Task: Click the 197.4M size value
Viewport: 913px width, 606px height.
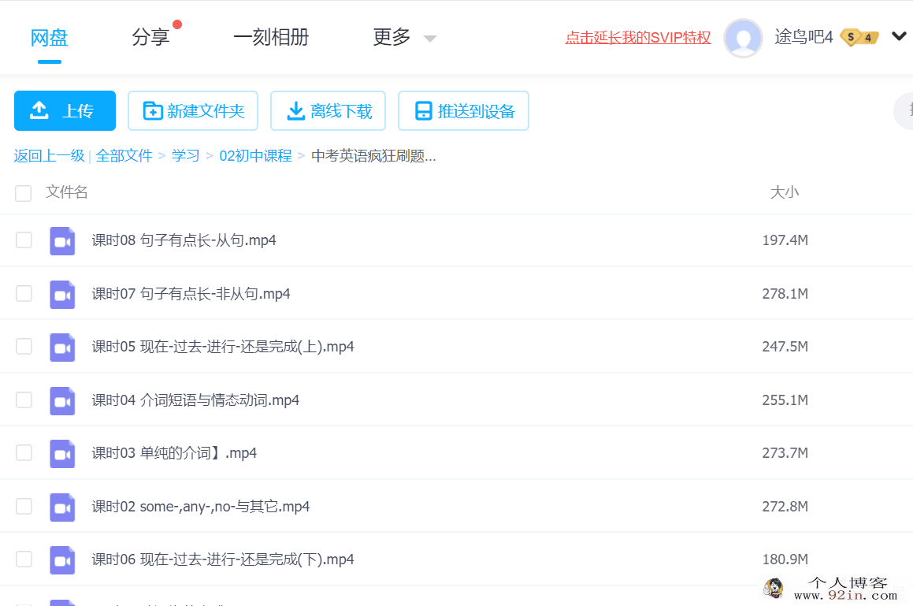Action: pos(785,240)
